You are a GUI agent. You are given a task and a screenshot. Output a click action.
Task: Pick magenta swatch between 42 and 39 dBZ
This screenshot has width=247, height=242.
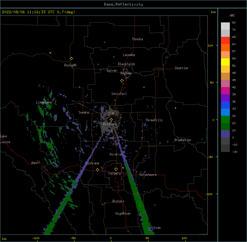coord(225,91)
